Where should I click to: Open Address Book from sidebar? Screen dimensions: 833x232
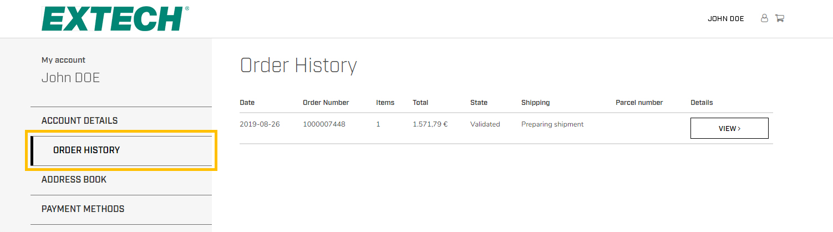(x=74, y=179)
